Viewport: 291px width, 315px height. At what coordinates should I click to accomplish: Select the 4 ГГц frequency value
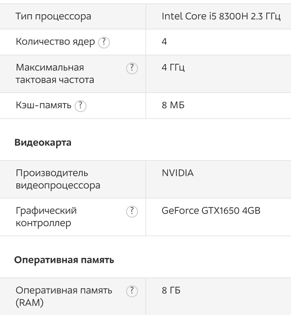pyautogui.click(x=173, y=68)
